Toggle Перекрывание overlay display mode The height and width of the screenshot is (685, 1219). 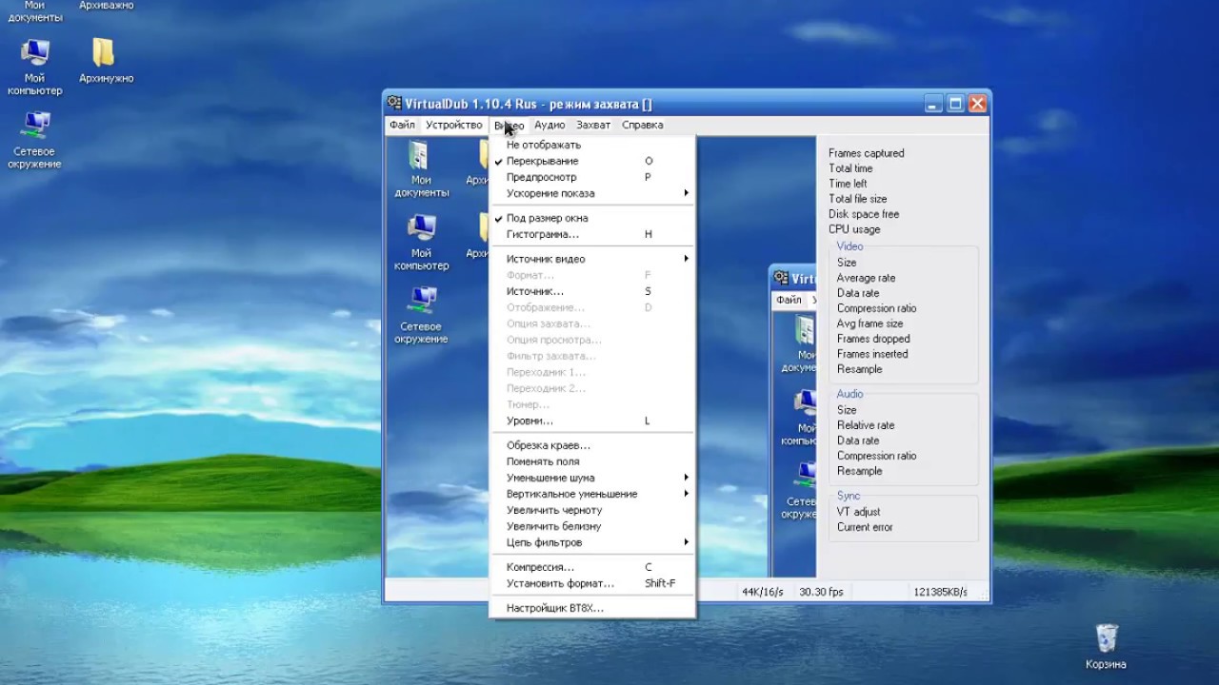coord(591,161)
